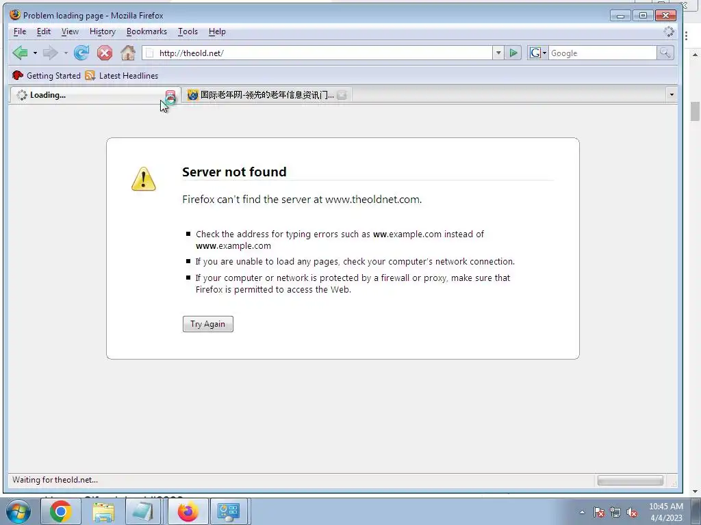Open File Explorer from the taskbar
Screen dimensions: 701x525
(103, 511)
